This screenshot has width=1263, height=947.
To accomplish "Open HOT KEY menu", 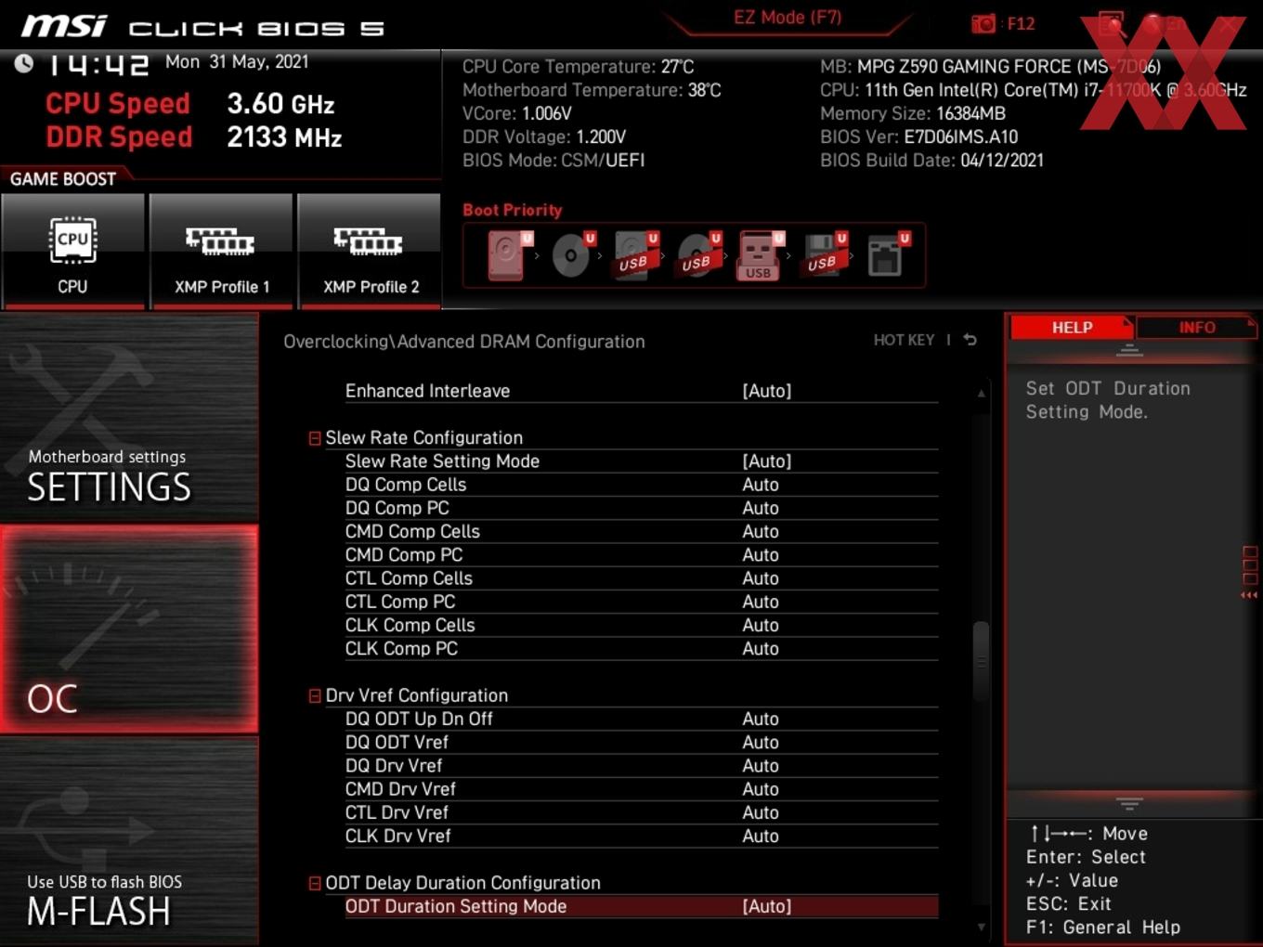I will tap(904, 340).
